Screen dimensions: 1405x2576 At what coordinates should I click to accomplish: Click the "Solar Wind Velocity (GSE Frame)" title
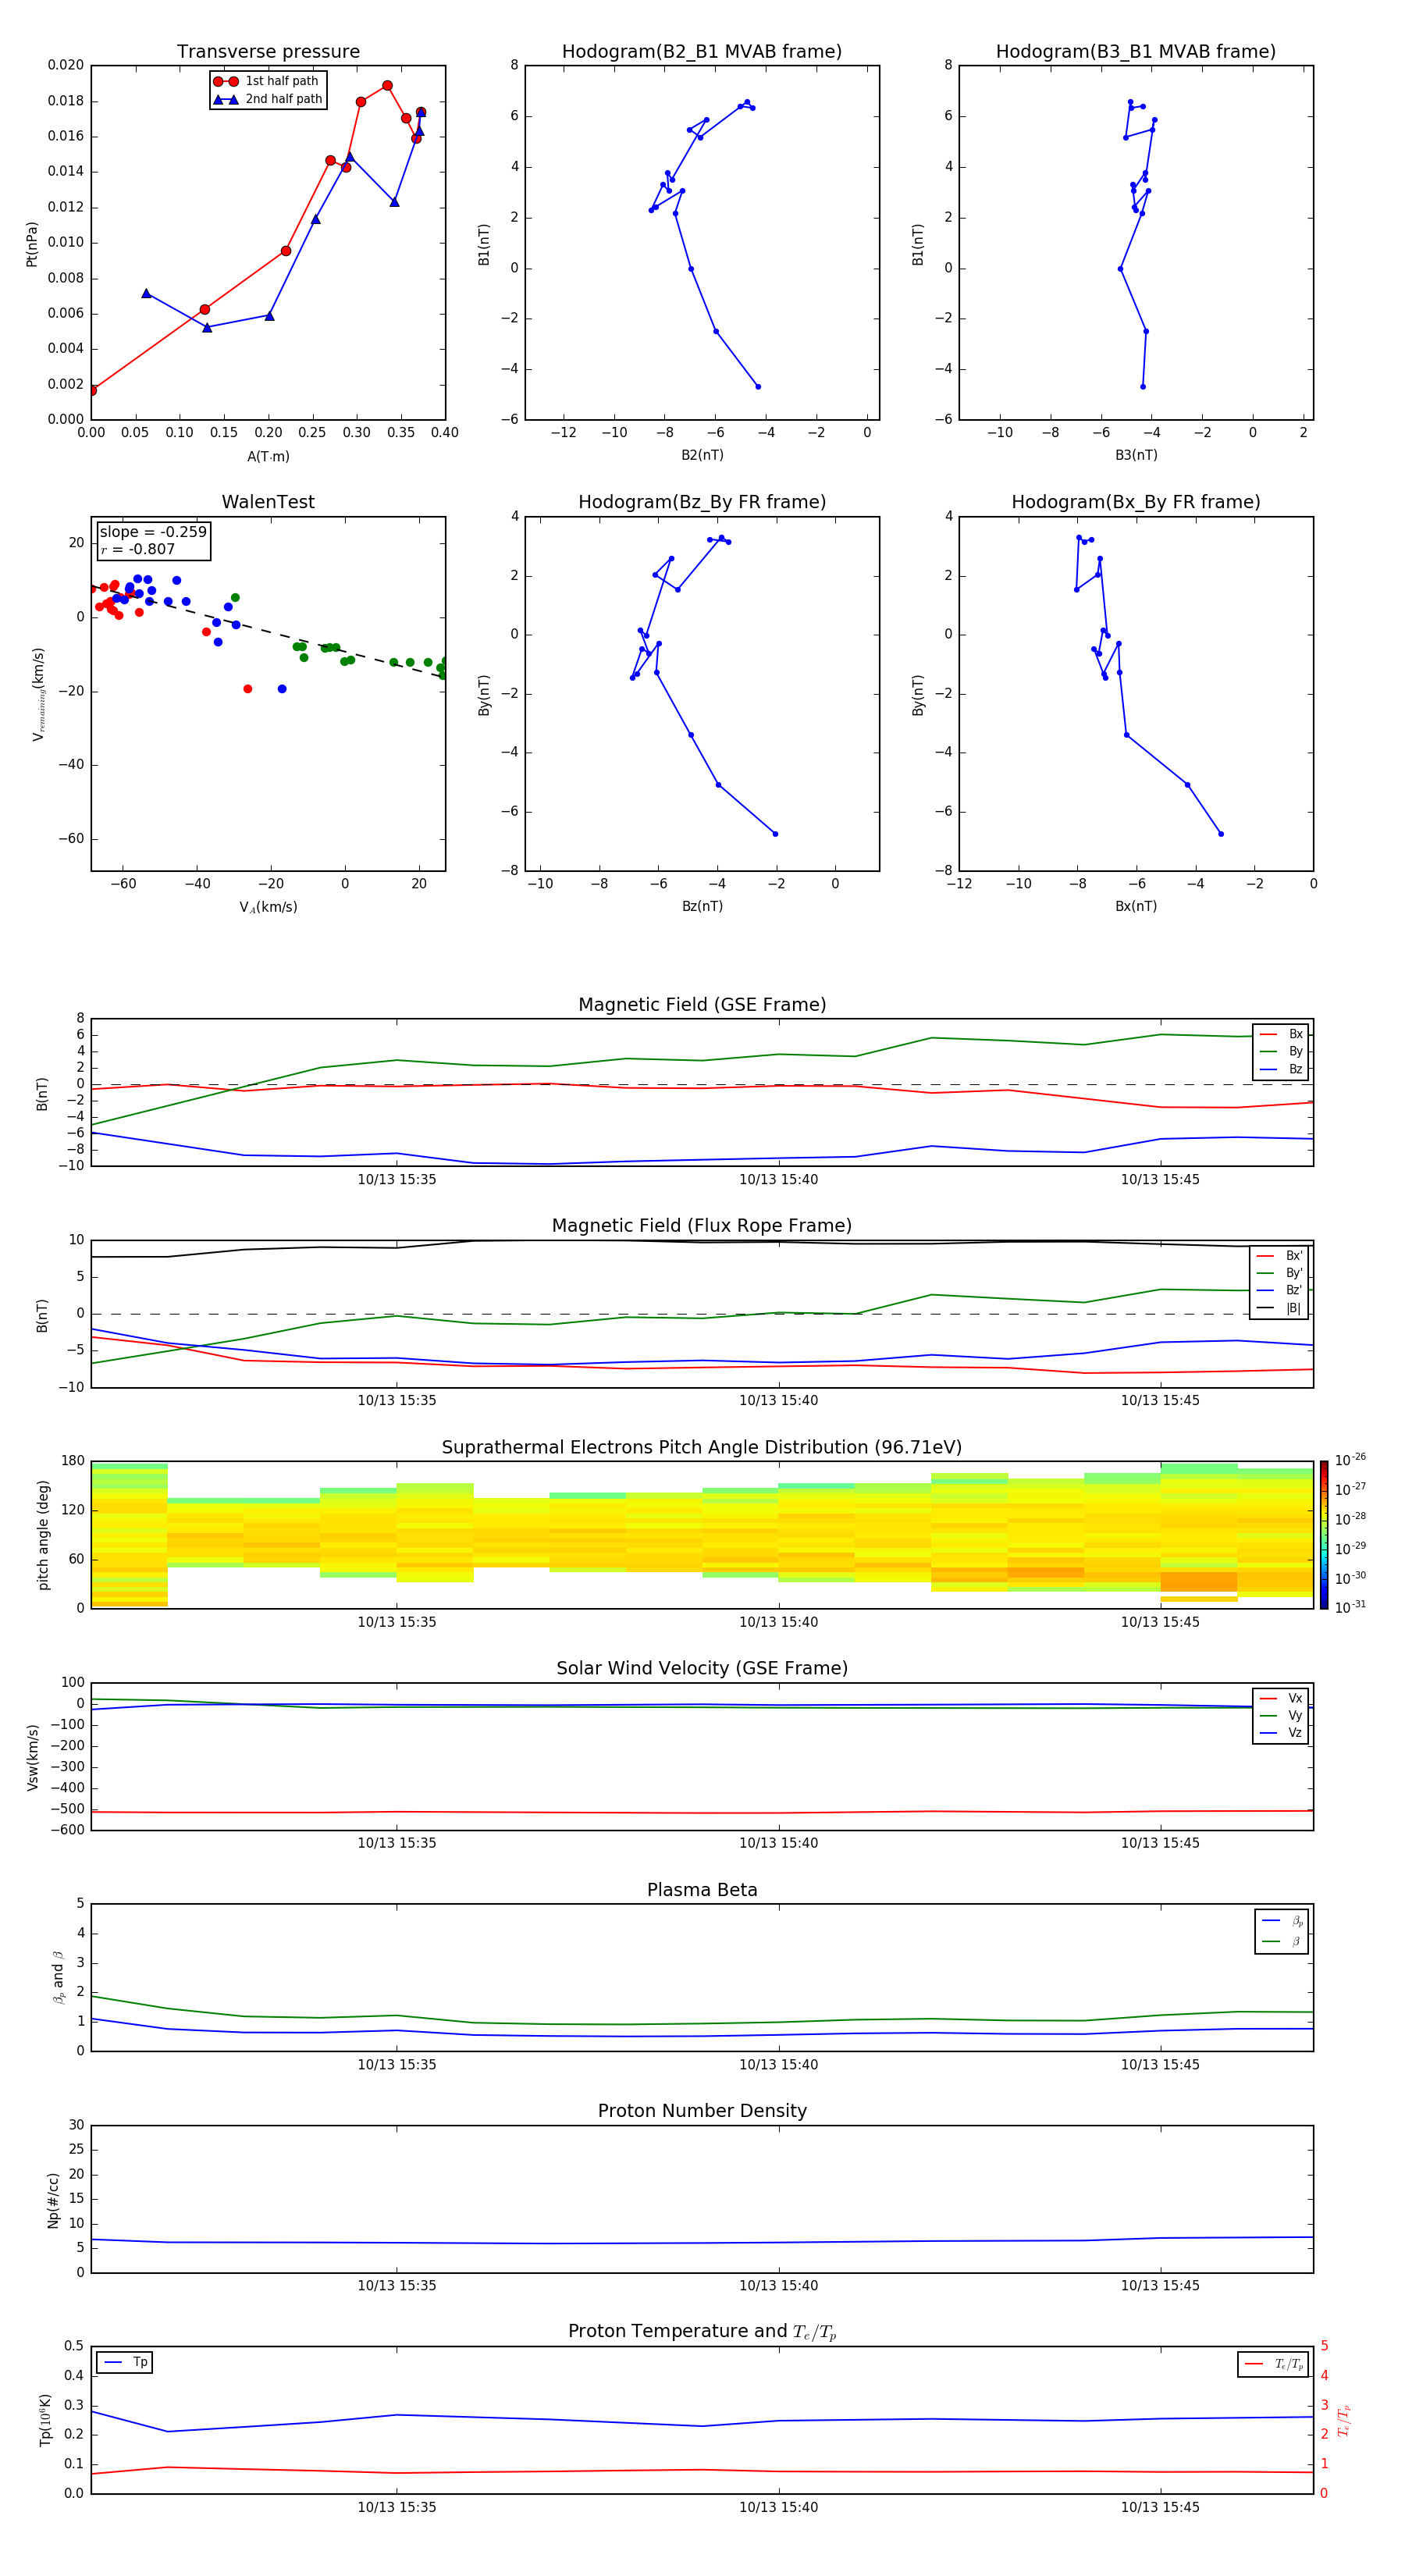coord(702,1669)
